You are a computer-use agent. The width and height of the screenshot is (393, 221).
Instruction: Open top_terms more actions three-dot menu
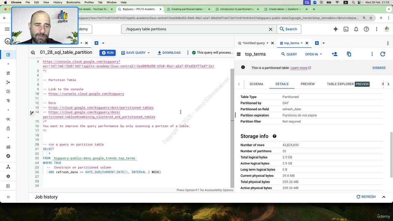(372, 54)
